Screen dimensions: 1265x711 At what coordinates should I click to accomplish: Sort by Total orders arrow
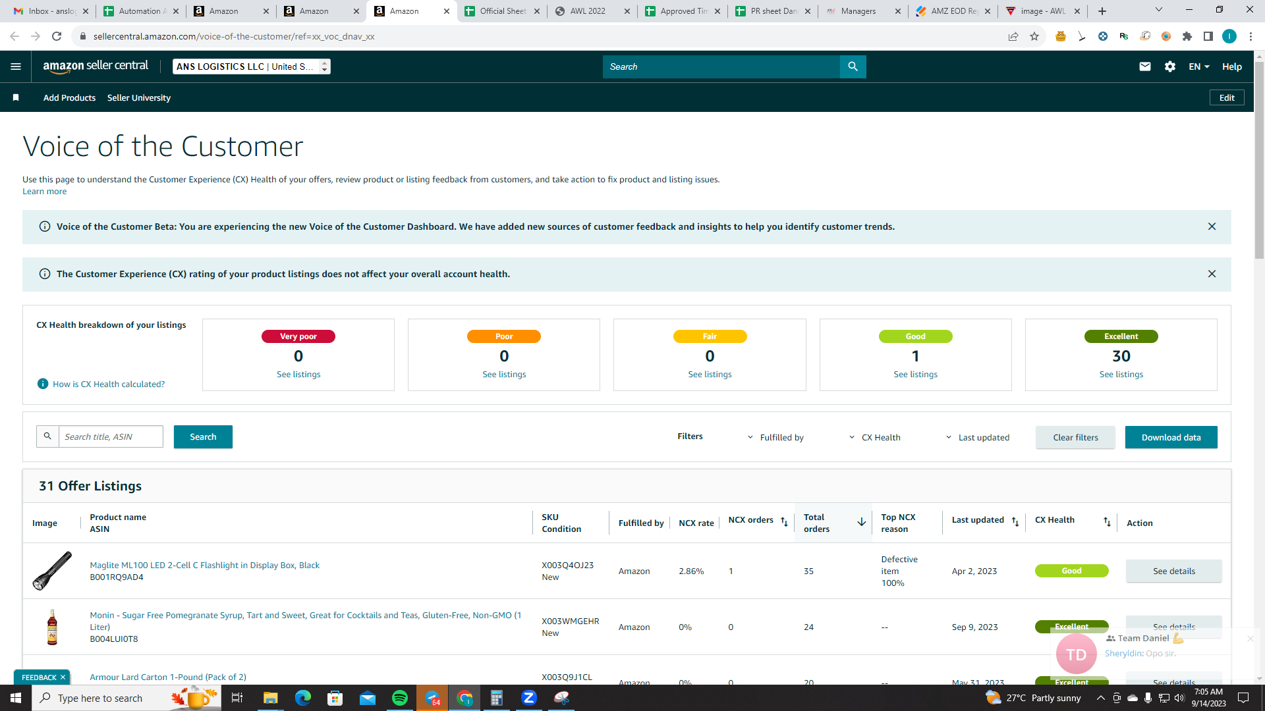point(861,522)
